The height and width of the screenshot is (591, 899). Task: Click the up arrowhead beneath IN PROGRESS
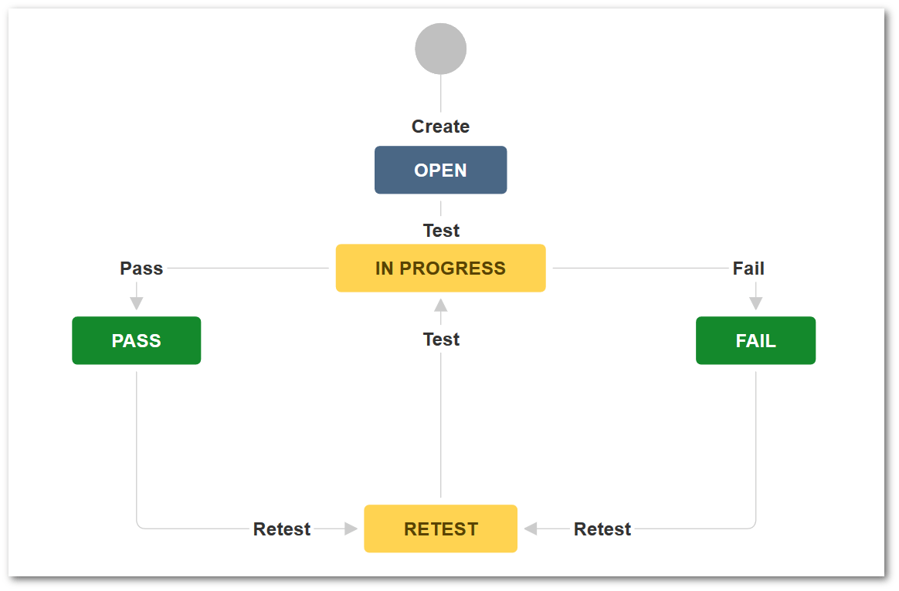point(441,305)
